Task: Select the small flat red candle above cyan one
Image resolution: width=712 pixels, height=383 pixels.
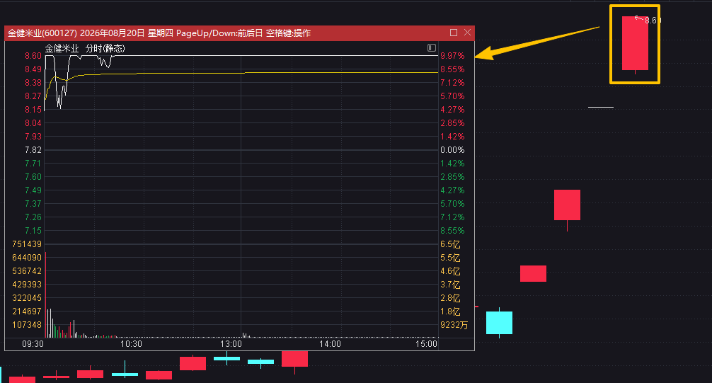Action: (533, 273)
